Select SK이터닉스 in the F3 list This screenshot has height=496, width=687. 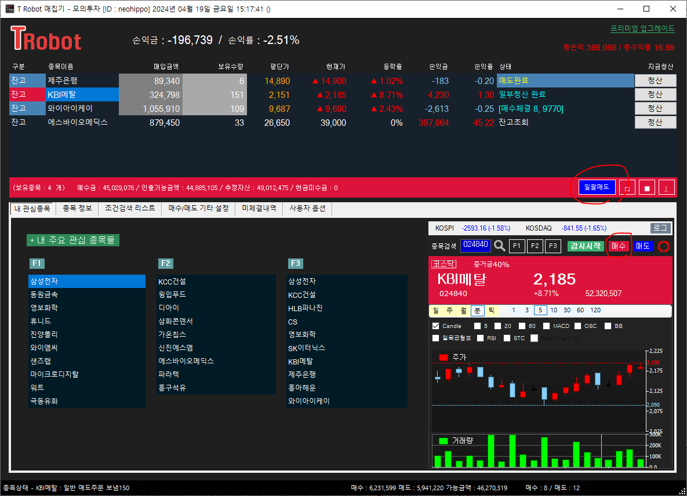[x=347, y=348]
